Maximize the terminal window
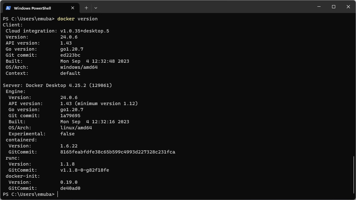The width and height of the screenshot is (356, 200). pyautogui.click(x=334, y=7)
